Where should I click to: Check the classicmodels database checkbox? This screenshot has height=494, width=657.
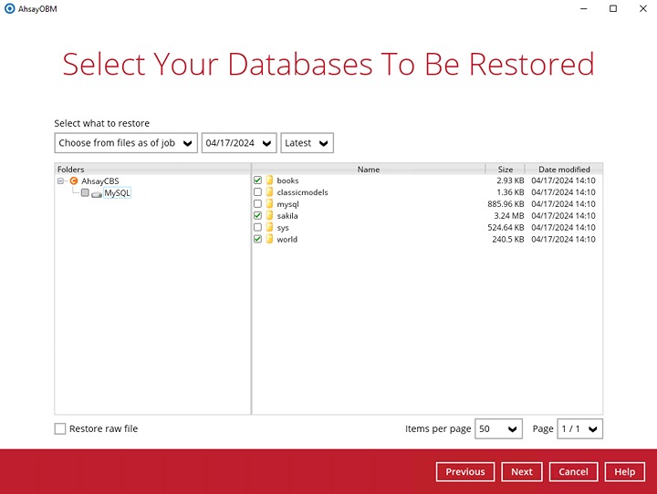[257, 192]
